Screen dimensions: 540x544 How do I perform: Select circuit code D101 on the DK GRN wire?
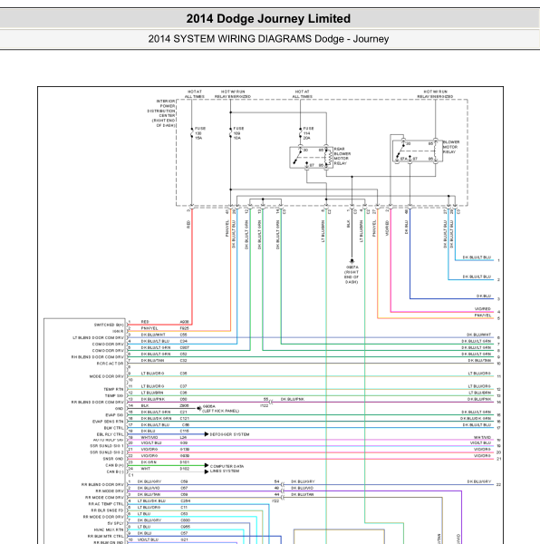coord(185,462)
